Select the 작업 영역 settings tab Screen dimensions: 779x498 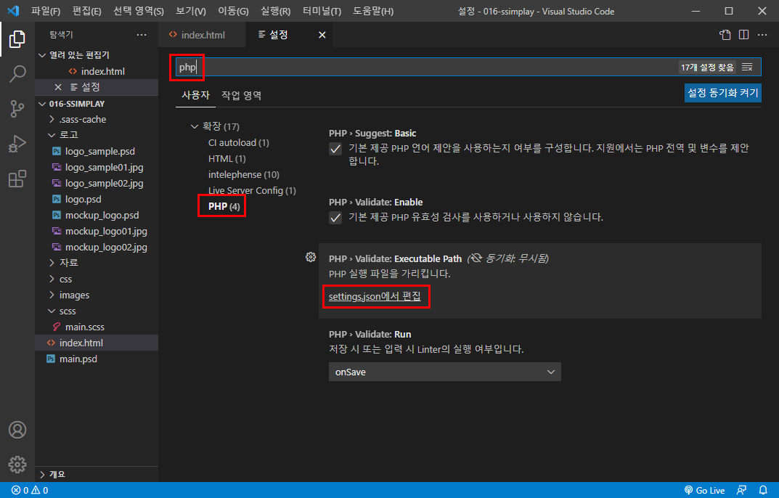point(242,95)
